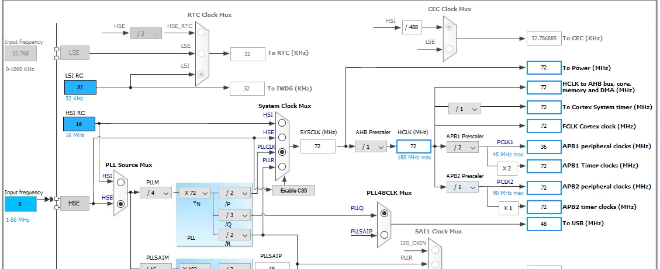
Task: Select PLLCLK source in System Clock Mux
Action: (x=282, y=152)
